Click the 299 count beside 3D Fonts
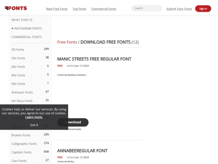The width and height of the screenshot is (218, 164). point(46,49)
